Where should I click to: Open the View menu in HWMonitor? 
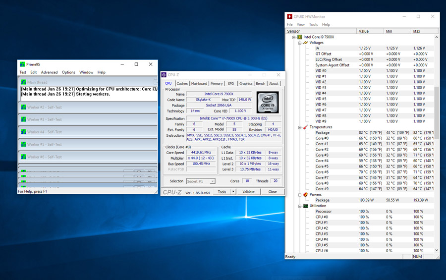(301, 24)
